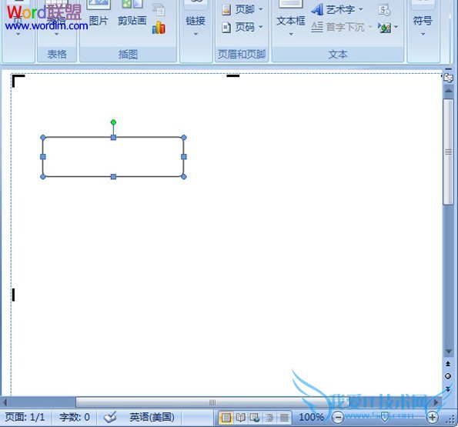Change the language via 英语(美国)
The image size is (458, 427).
[x=152, y=417]
